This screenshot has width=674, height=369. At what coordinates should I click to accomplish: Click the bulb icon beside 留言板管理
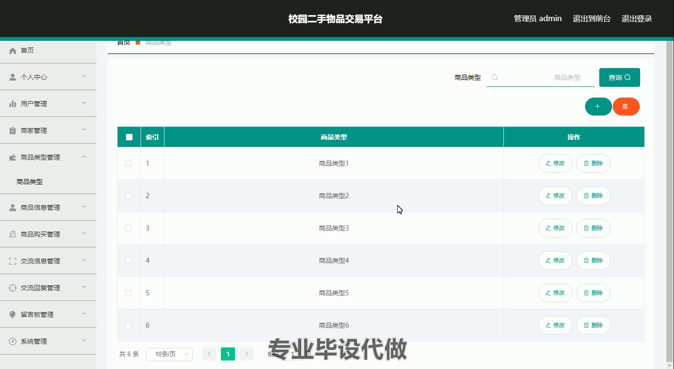tap(13, 315)
